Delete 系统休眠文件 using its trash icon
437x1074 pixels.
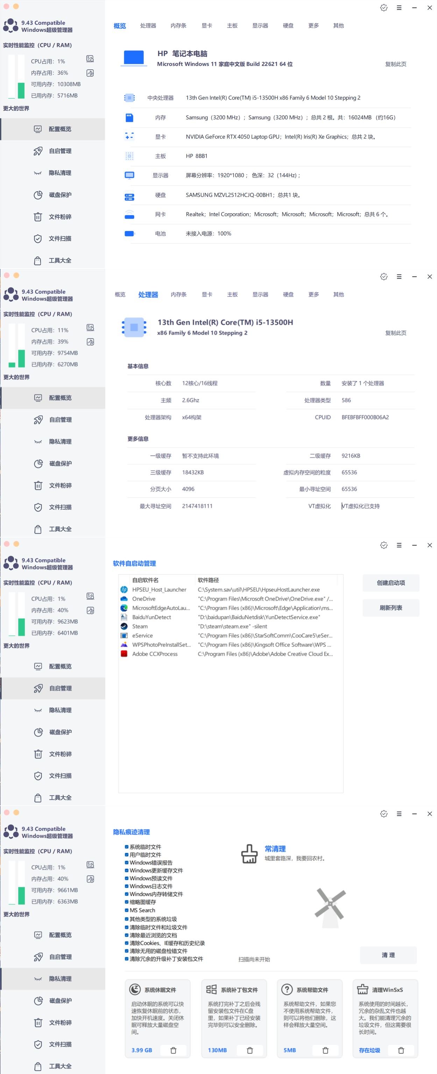[173, 1050]
